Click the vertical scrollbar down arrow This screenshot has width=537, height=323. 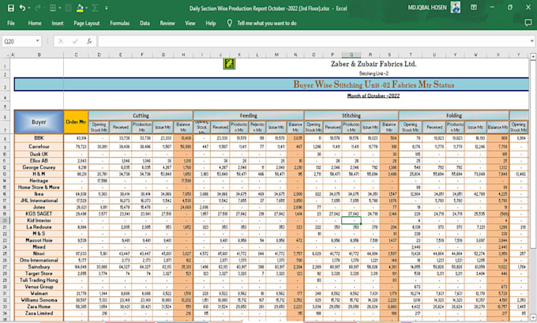click(x=533, y=317)
